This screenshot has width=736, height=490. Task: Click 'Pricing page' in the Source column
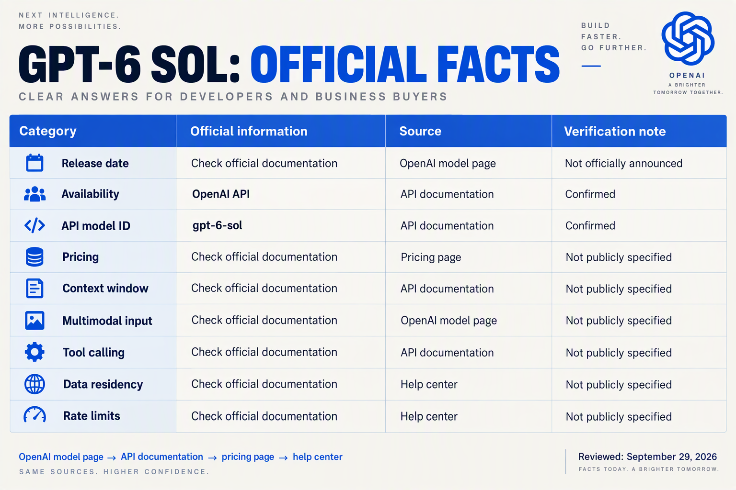[x=431, y=257]
